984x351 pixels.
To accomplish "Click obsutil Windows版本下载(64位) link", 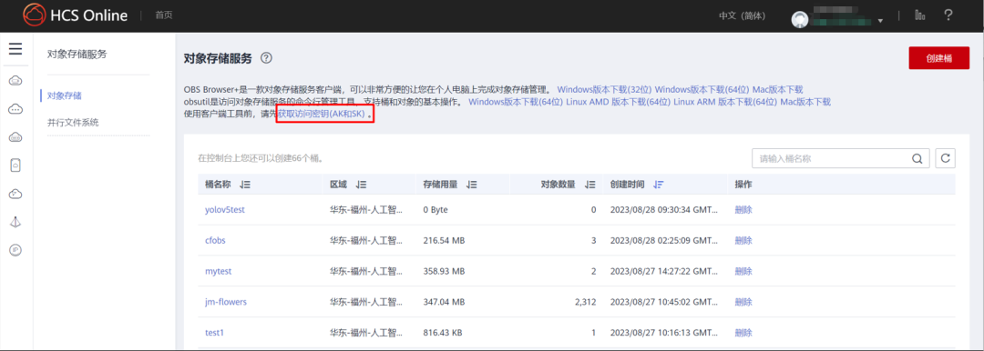I will (x=516, y=102).
